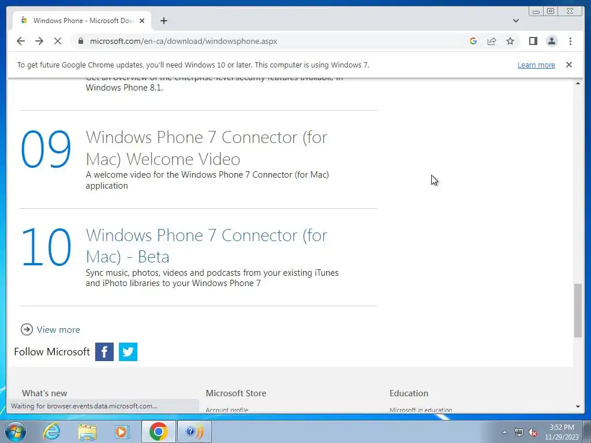Image resolution: width=591 pixels, height=443 pixels.
Task: Click the "What's new" footer heading
Action: [x=44, y=393]
